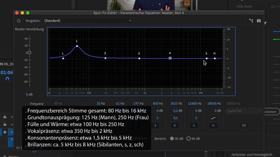The height and width of the screenshot is (157, 280).
Task: Select the L control point on curve
Action: tap(63, 58)
